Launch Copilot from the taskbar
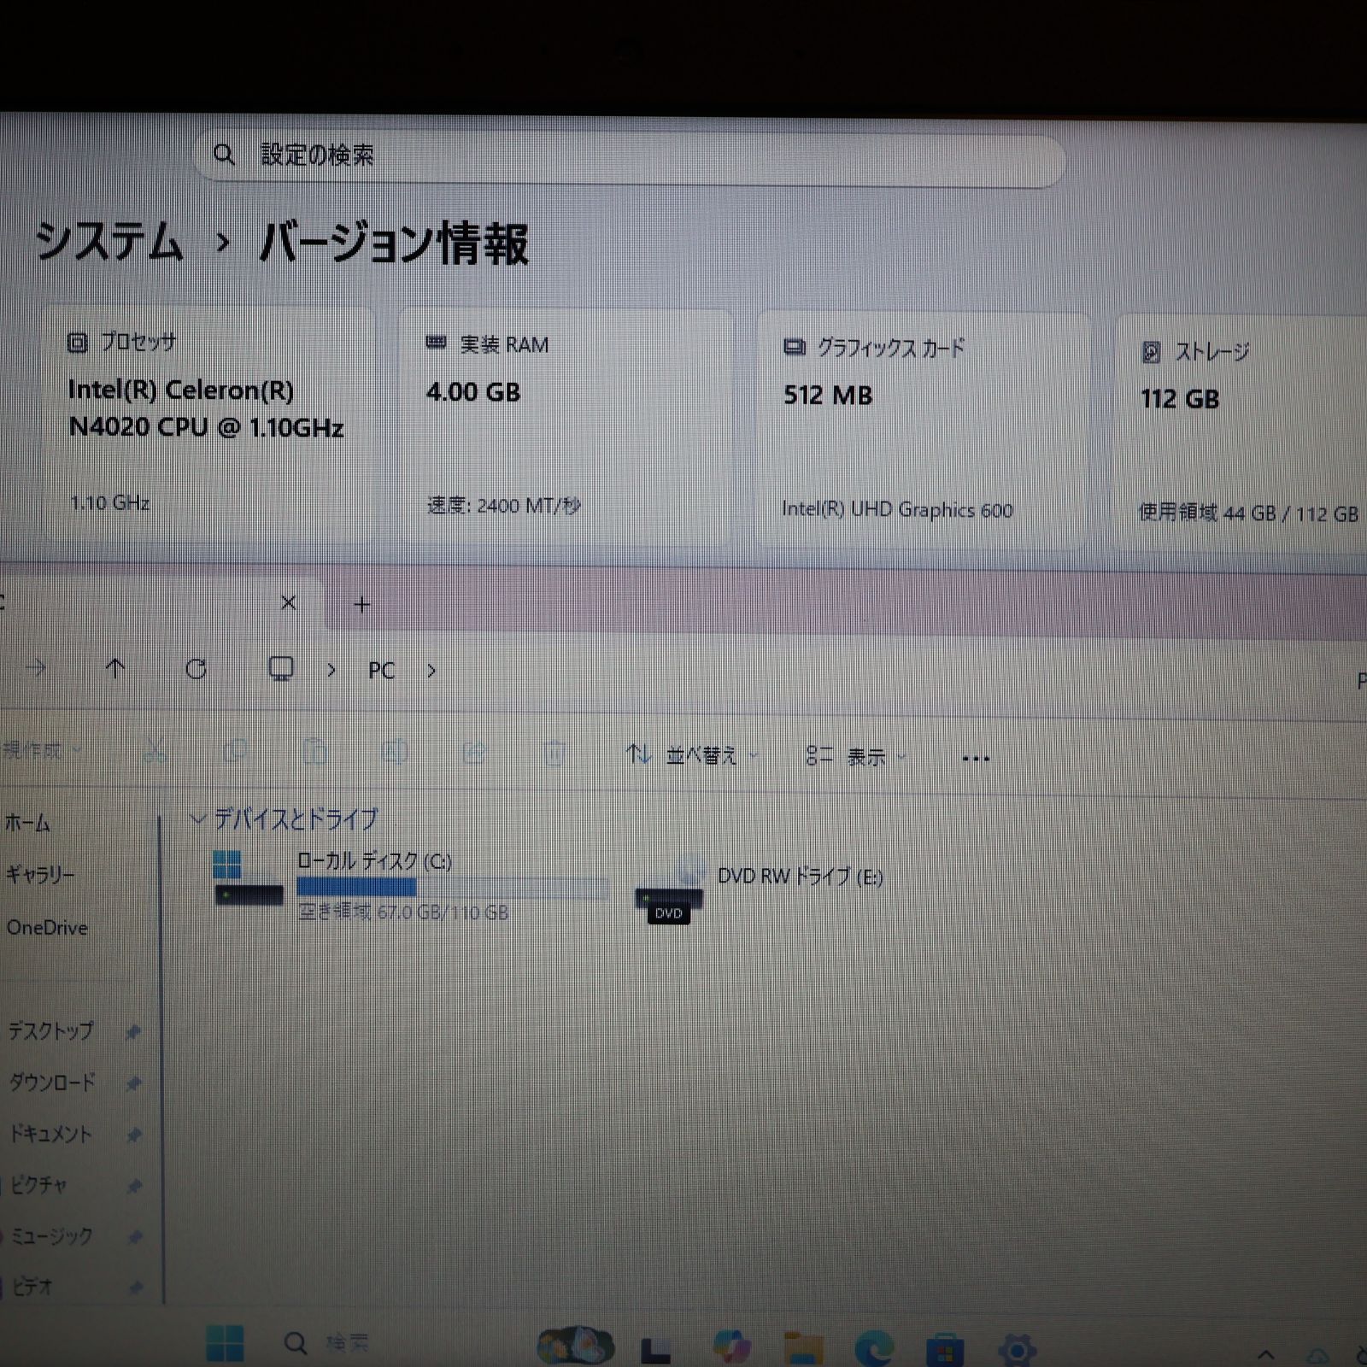Image resolution: width=1367 pixels, height=1367 pixels. tap(731, 1346)
